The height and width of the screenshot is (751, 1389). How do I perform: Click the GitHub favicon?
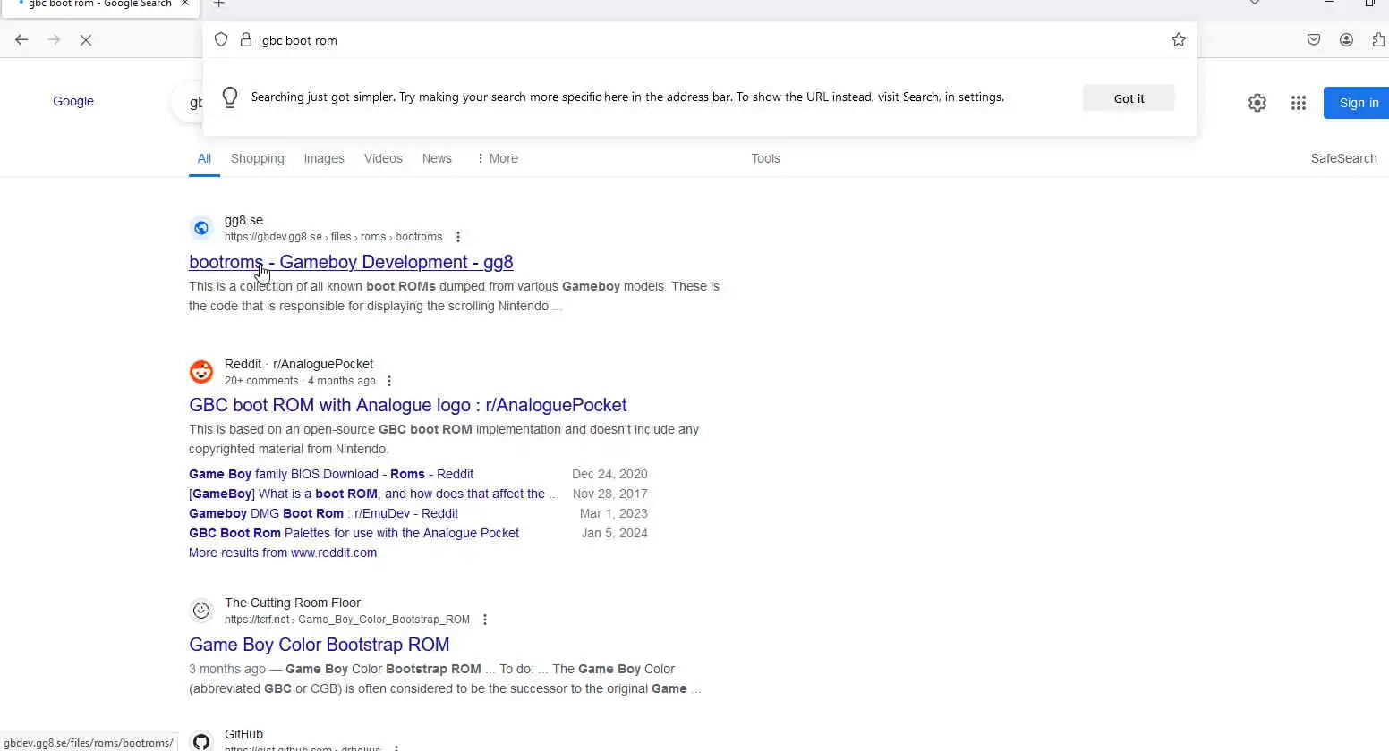pos(201,741)
